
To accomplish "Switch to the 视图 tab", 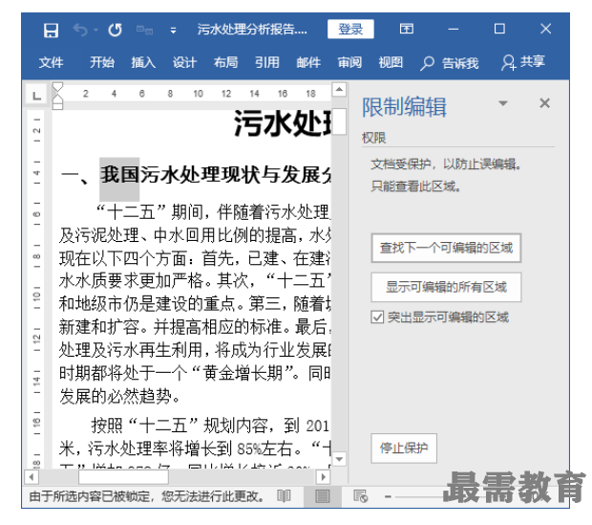I will coord(391,62).
